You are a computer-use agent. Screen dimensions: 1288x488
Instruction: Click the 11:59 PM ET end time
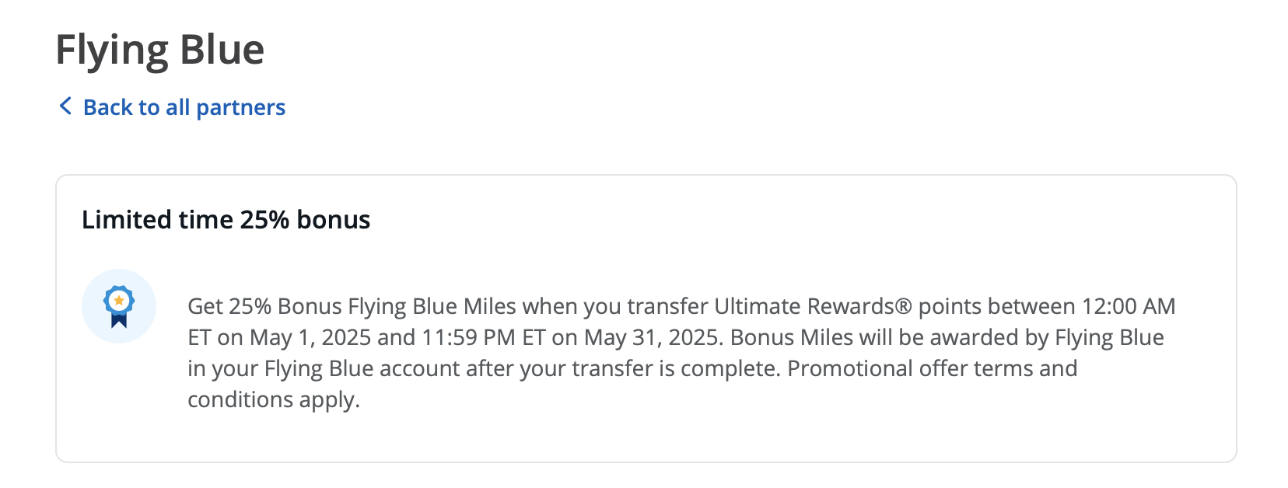click(484, 337)
